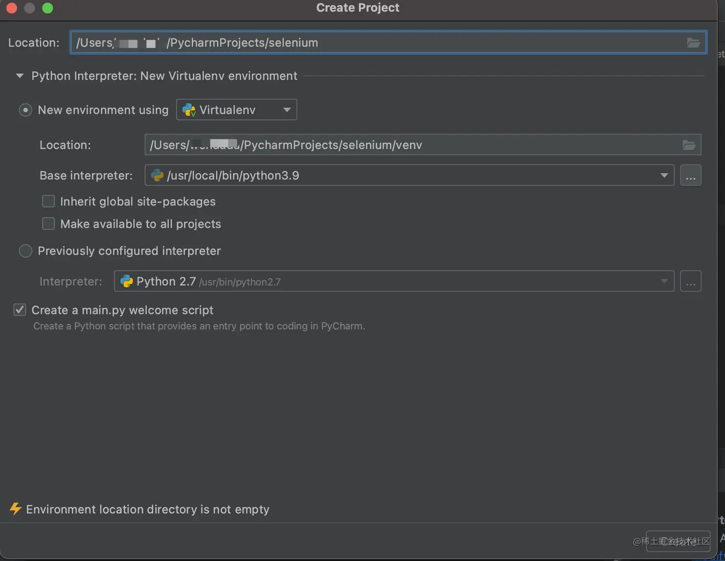The width and height of the screenshot is (725, 561).
Task: Click Python icon in Base interpreter field
Action: 157,175
